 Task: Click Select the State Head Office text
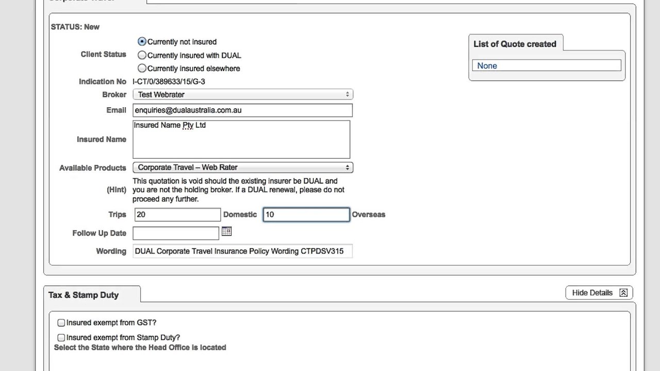click(x=140, y=347)
